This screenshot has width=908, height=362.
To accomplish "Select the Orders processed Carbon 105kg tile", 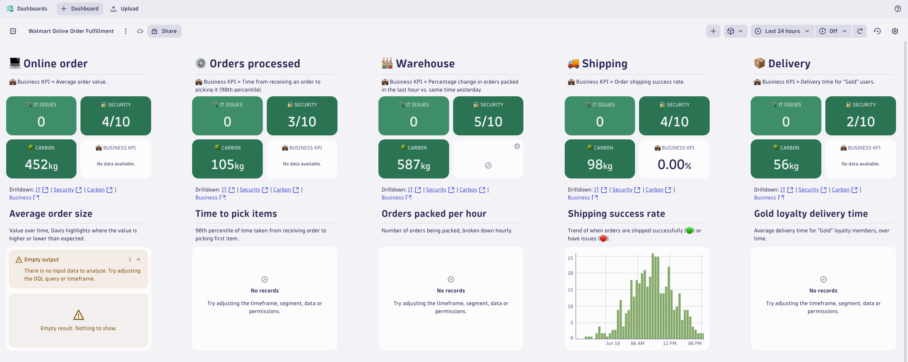I will click(227, 159).
